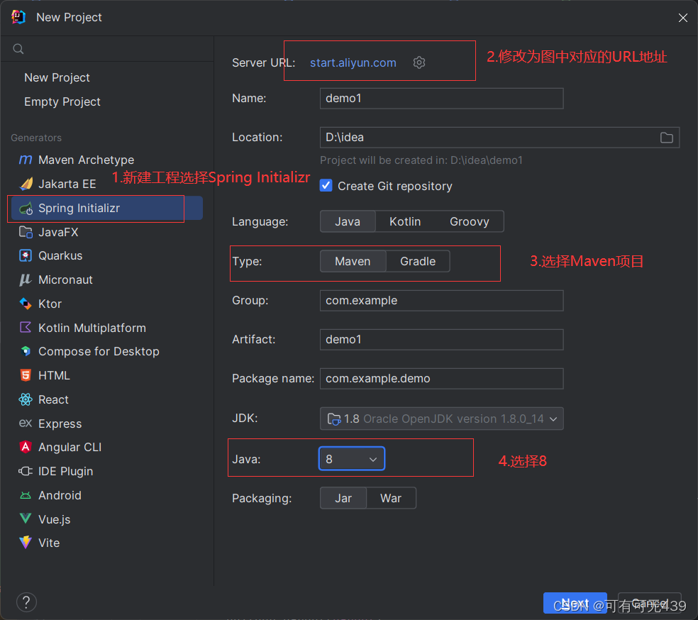Choose Gradle project type

point(418,261)
